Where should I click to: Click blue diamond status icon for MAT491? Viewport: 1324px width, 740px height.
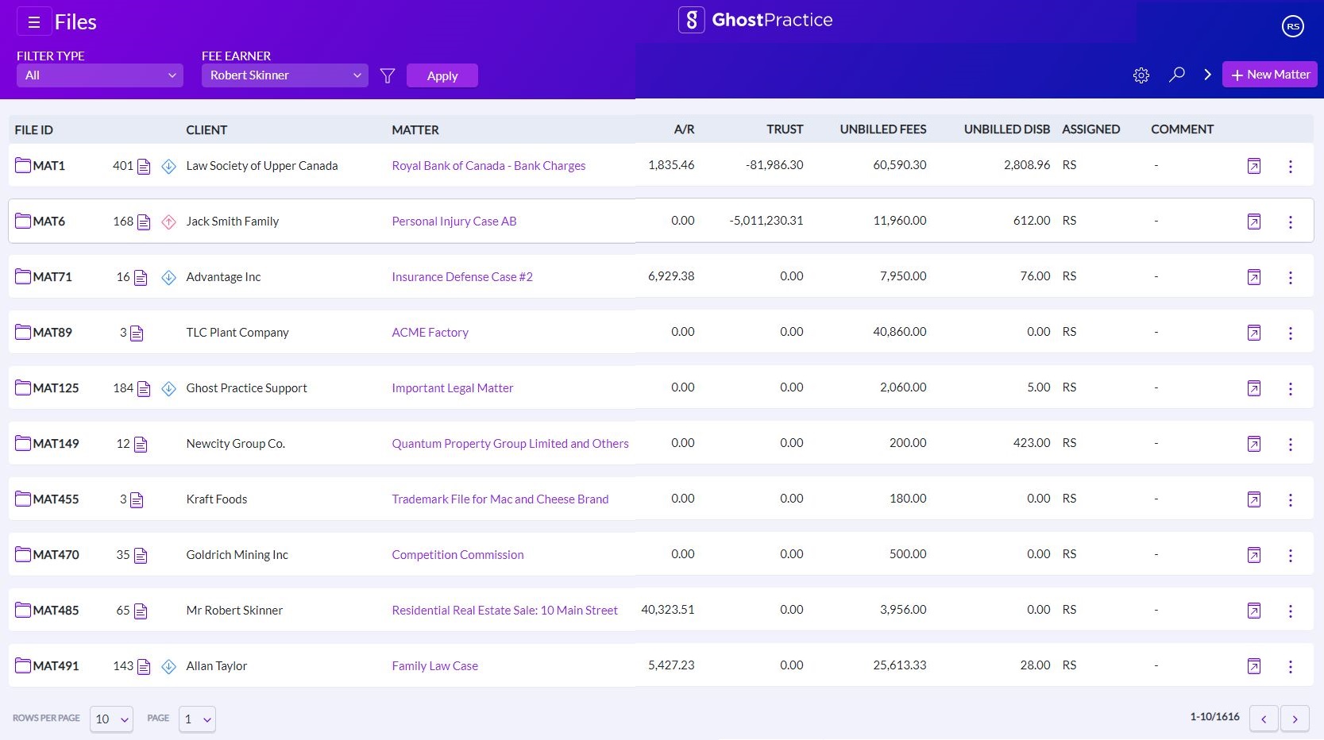click(x=168, y=666)
